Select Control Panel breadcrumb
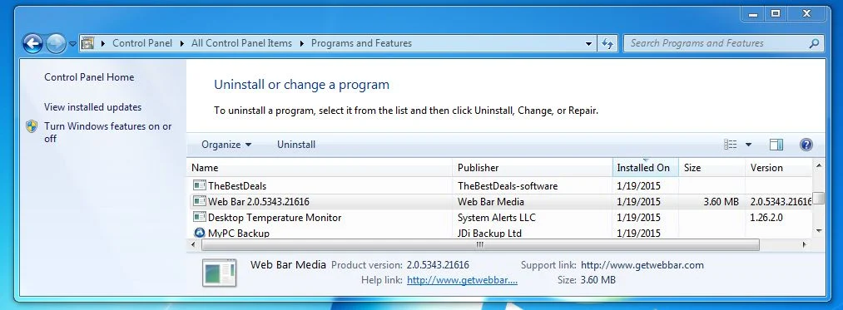The image size is (843, 310). [142, 43]
